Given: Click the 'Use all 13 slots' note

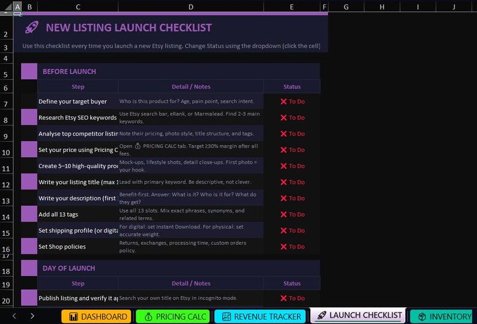Looking at the screenshot, I should [190, 214].
